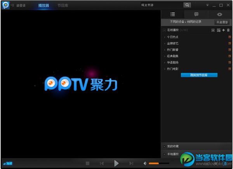The height and width of the screenshot is (169, 233).
Task: Expand the 金牌综艺 item
Action: tap(165, 44)
